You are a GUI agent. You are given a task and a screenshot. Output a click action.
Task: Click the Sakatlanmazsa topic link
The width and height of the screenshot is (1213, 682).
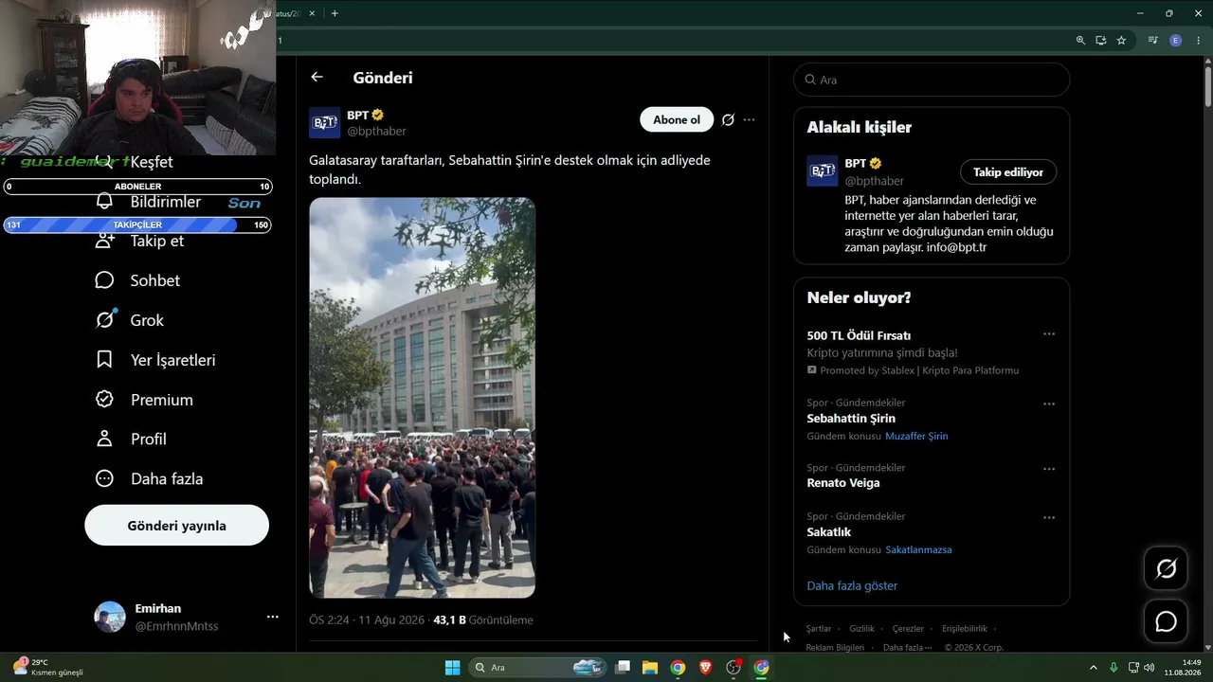tap(918, 550)
